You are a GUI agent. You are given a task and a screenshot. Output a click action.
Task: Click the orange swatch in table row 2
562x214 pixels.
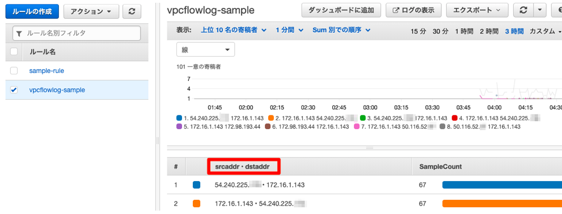(x=196, y=204)
